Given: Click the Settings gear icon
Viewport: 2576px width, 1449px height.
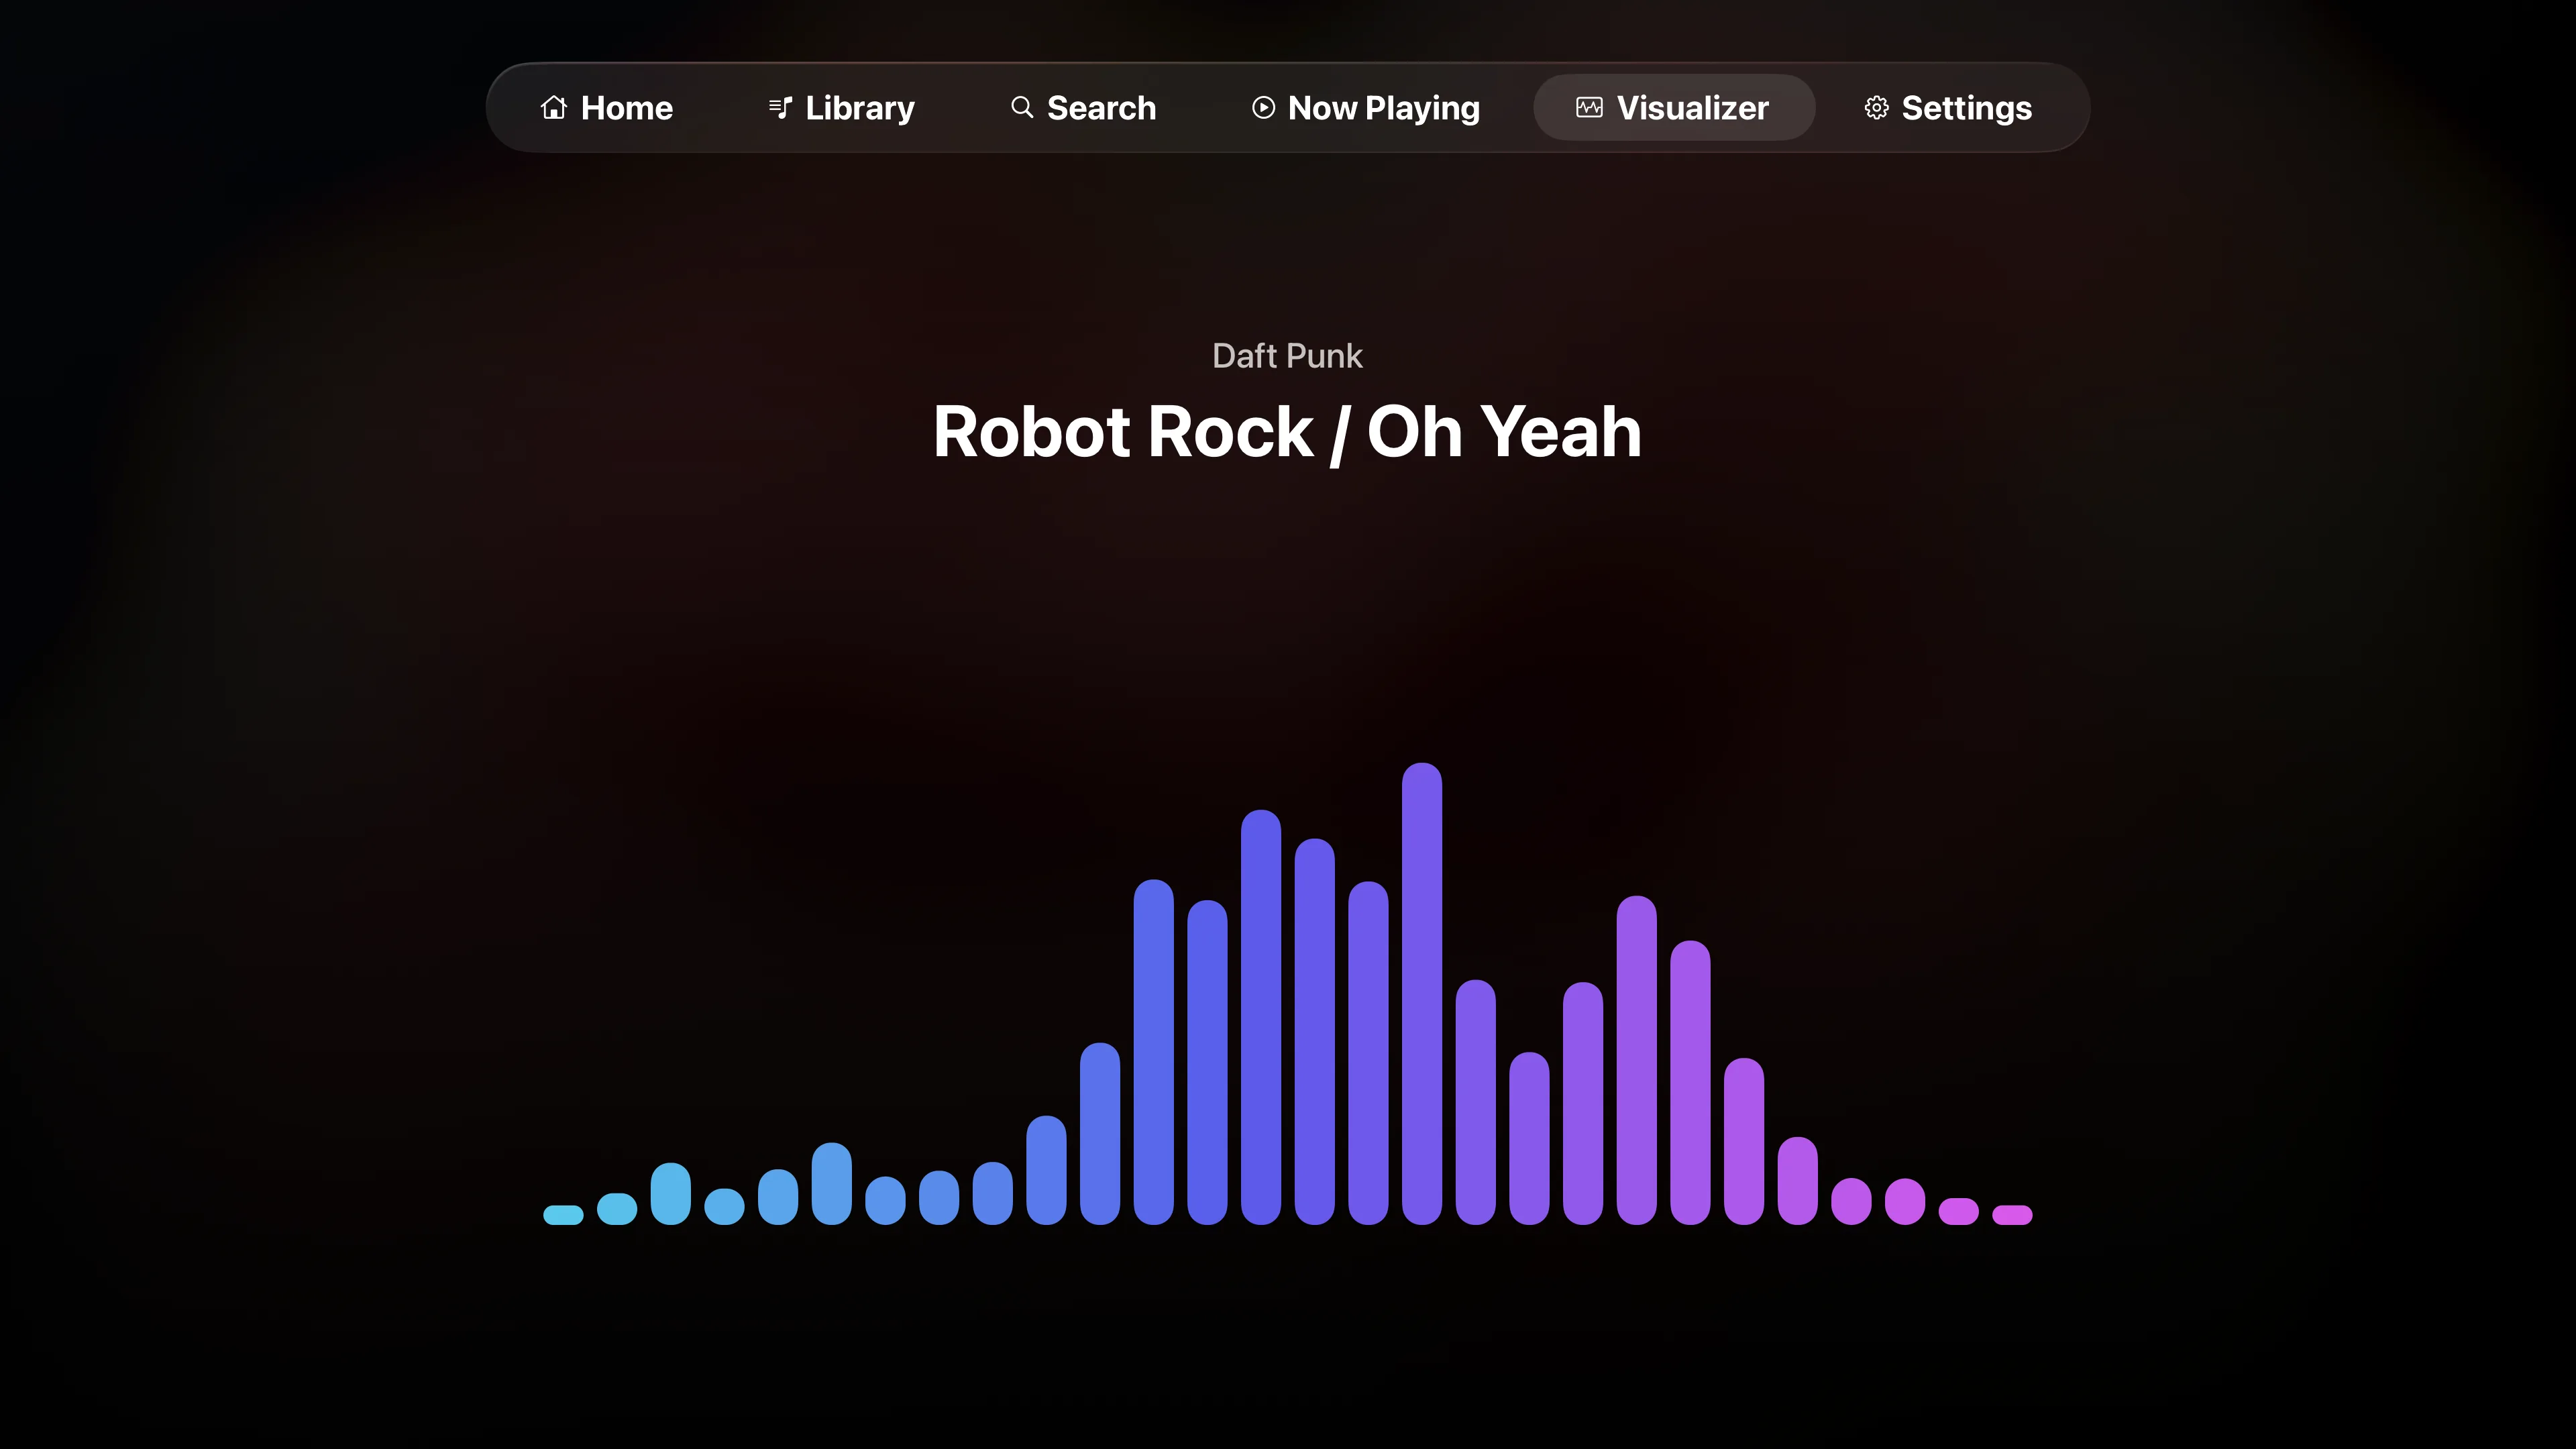Looking at the screenshot, I should [x=1876, y=107].
